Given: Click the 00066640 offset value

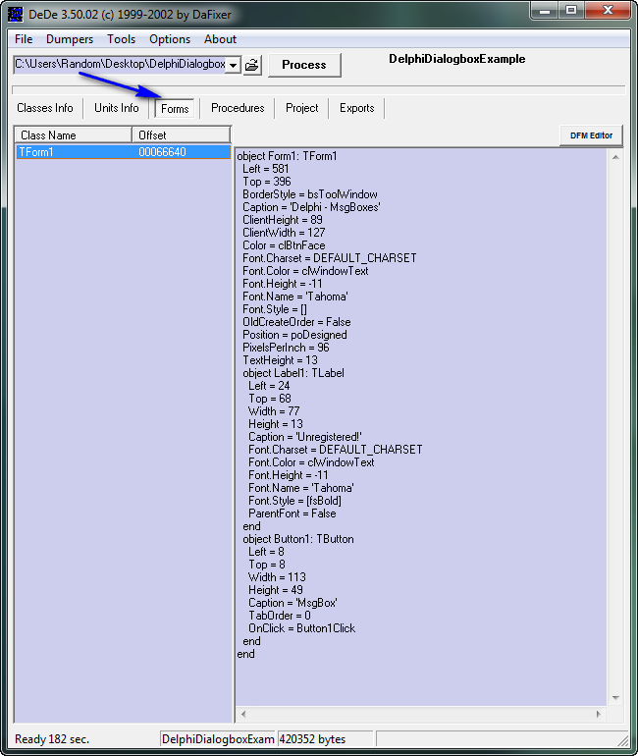Looking at the screenshot, I should pos(162,152).
